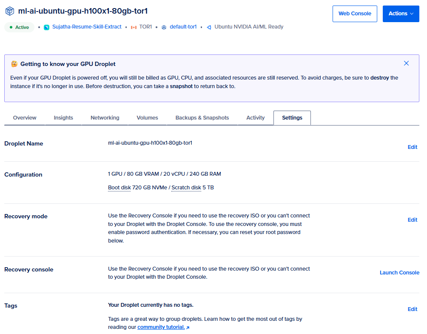Launch the Web Console
Image resolution: width=427 pixels, height=334 pixels.
pos(355,13)
